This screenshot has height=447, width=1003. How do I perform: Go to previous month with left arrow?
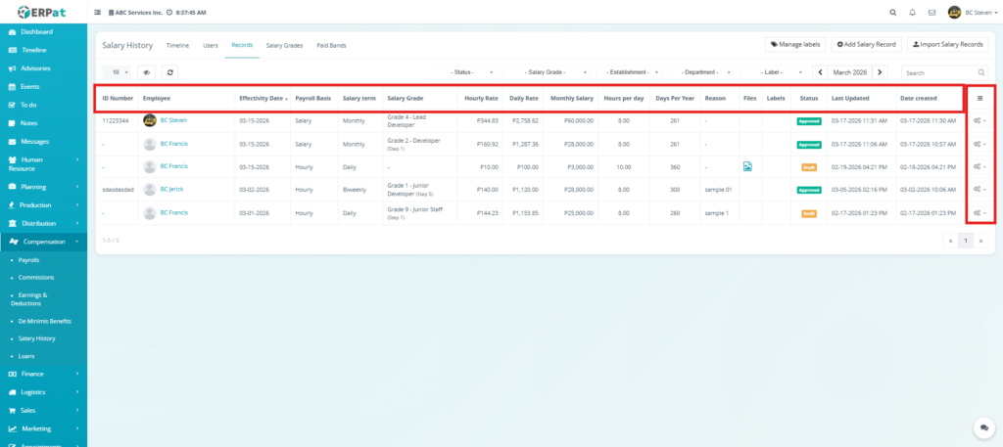tap(820, 72)
